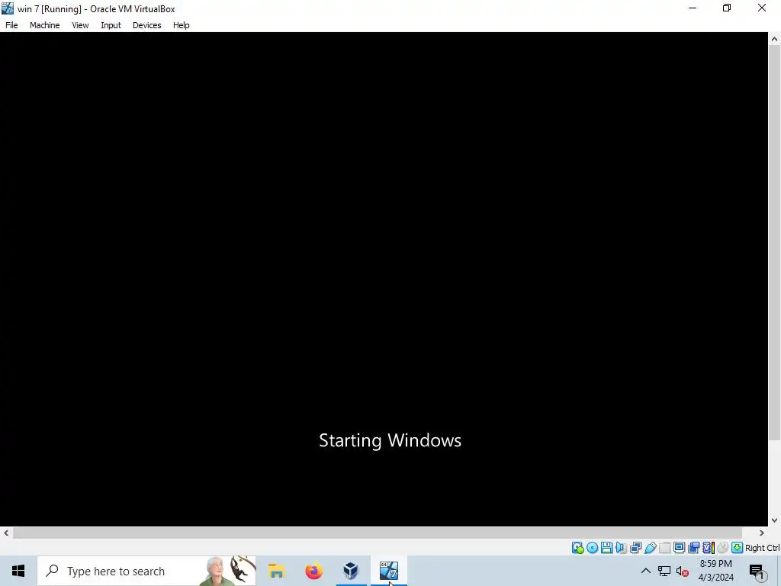Click the recording indicator icon
Screen dimensions: 781x586
click(x=693, y=548)
